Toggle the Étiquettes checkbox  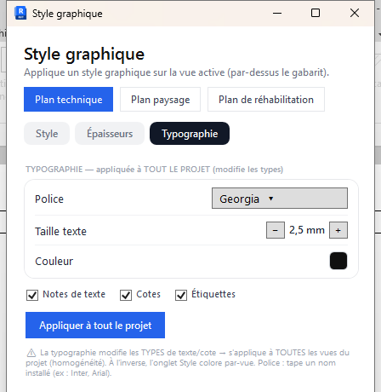(181, 295)
